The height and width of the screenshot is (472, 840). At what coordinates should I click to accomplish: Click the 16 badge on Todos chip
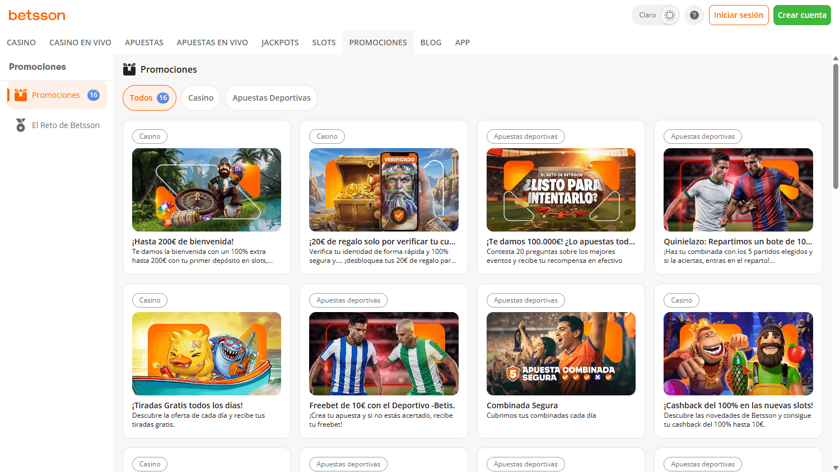pyautogui.click(x=163, y=98)
